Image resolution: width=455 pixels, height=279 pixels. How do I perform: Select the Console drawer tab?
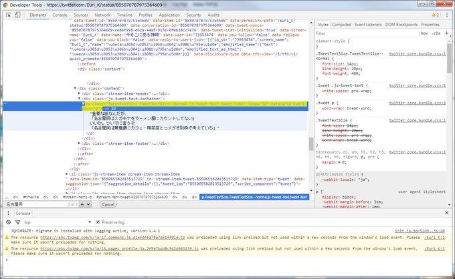[23, 214]
